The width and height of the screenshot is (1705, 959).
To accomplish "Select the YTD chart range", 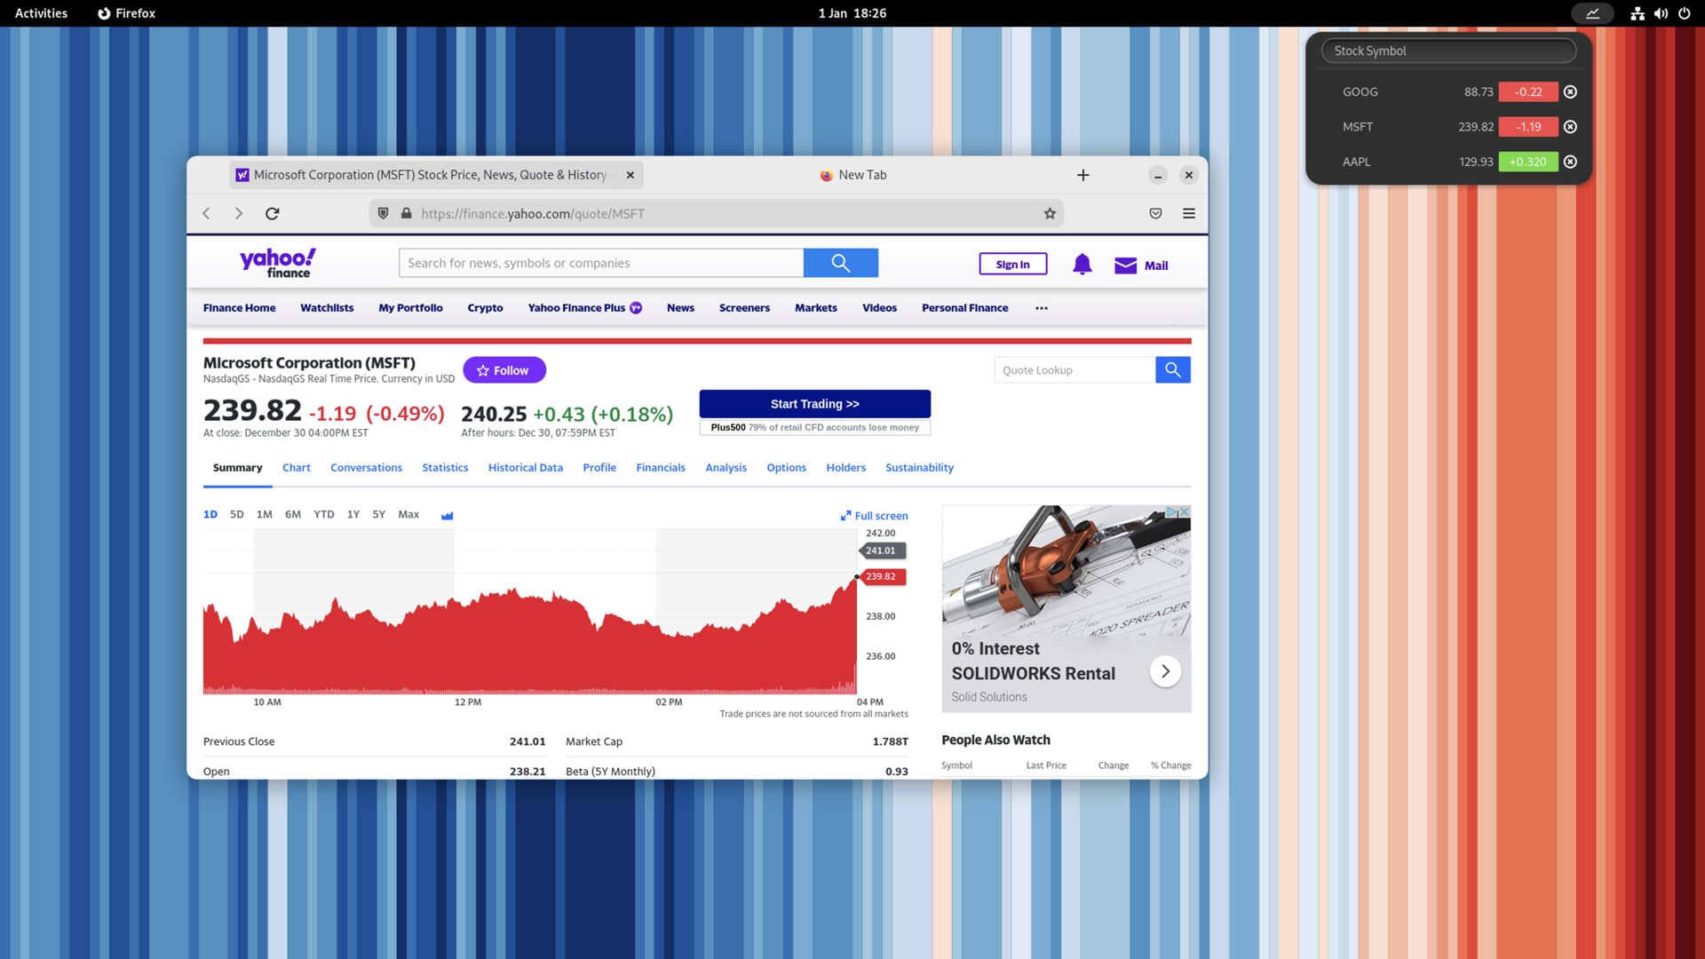I will 324,514.
